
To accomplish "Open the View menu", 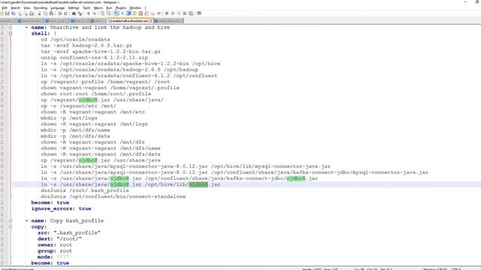I will [x=27, y=8].
